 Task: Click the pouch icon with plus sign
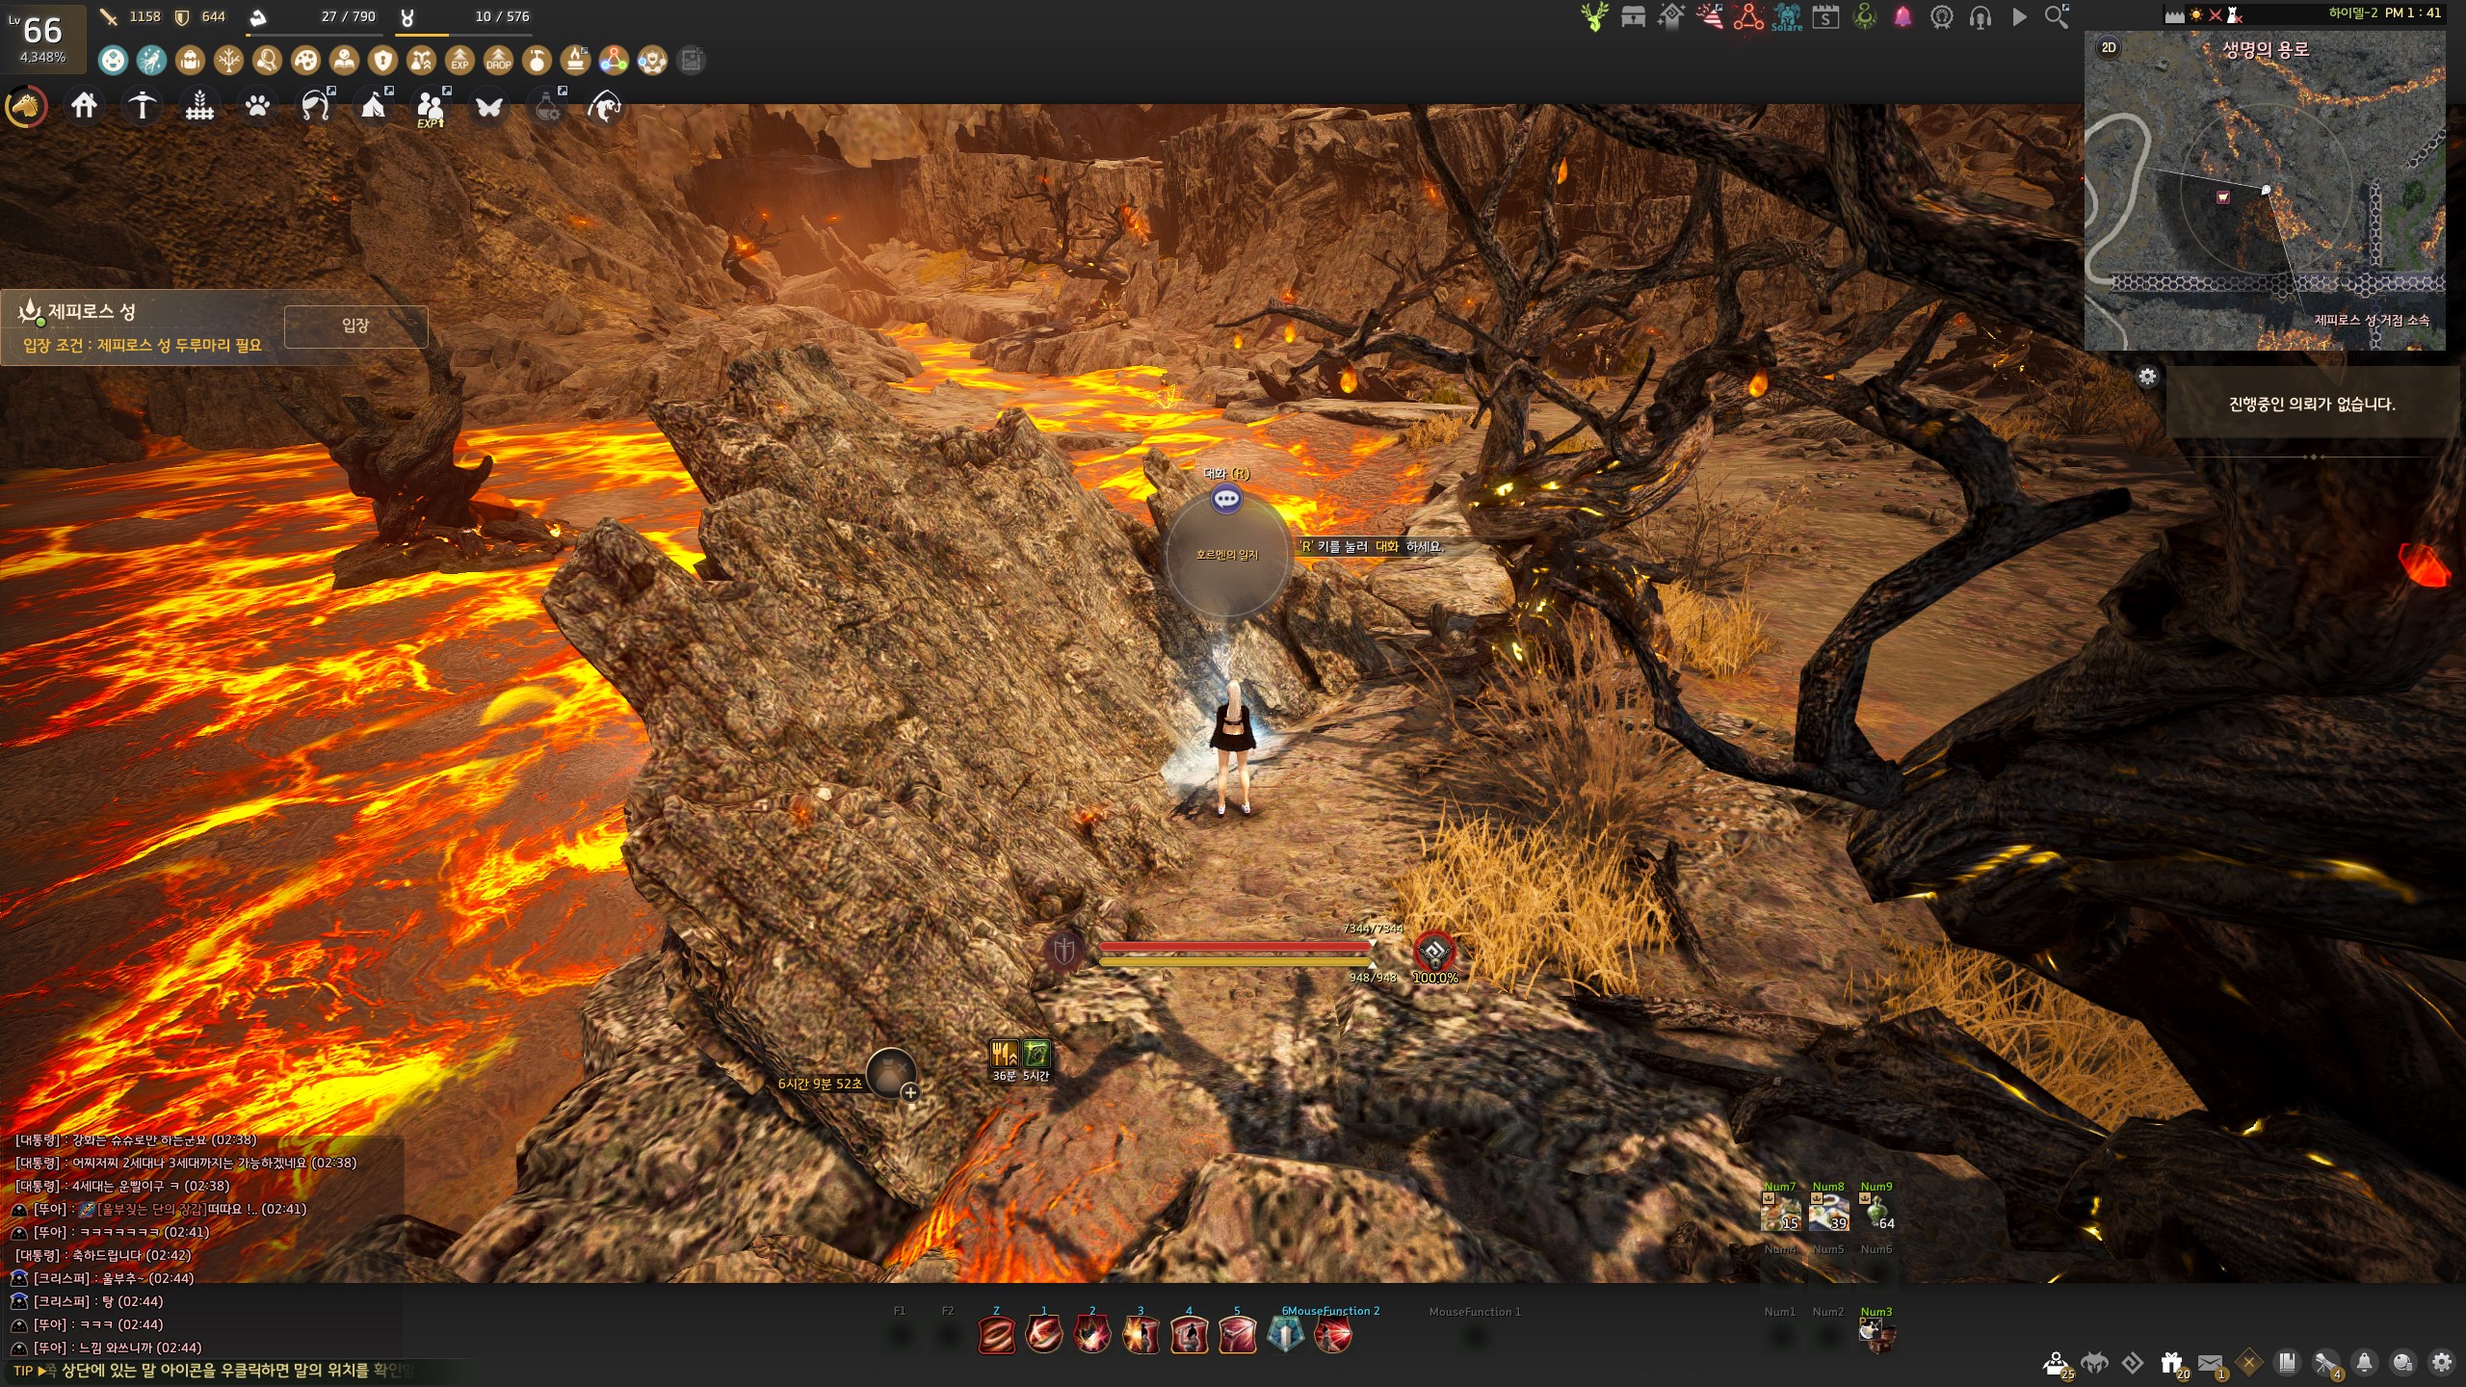click(x=891, y=1073)
